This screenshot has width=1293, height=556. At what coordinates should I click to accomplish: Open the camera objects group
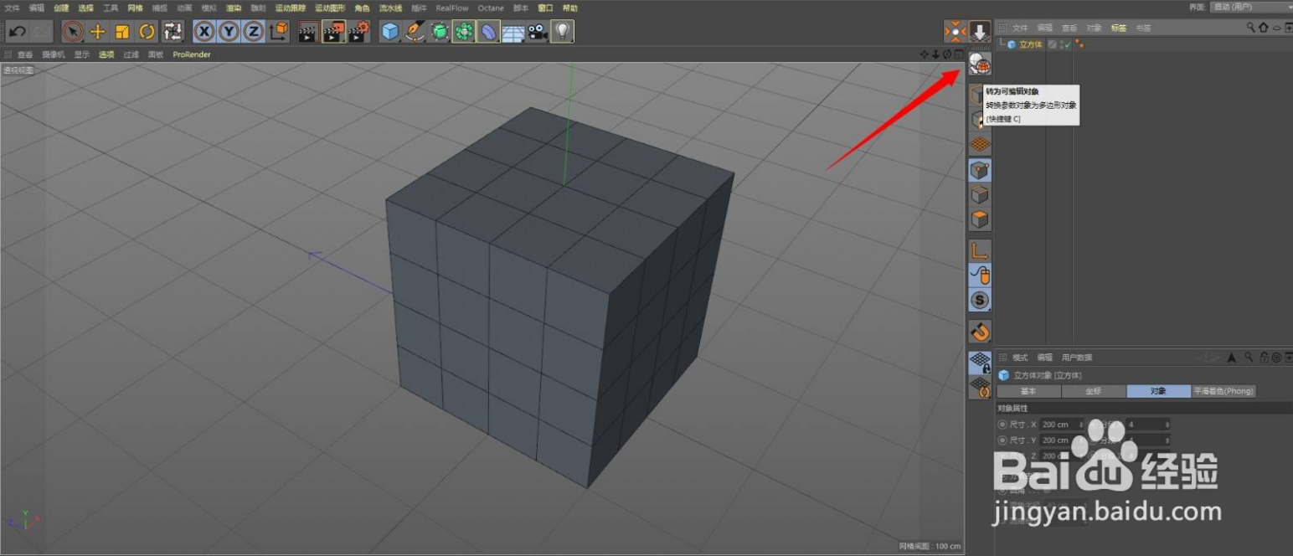[538, 32]
